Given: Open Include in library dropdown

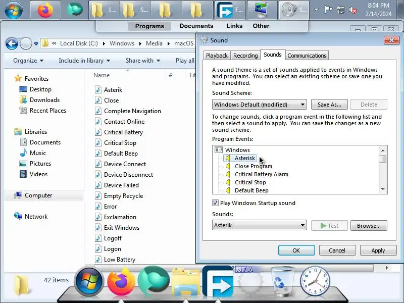Looking at the screenshot, I should click(x=84, y=61).
